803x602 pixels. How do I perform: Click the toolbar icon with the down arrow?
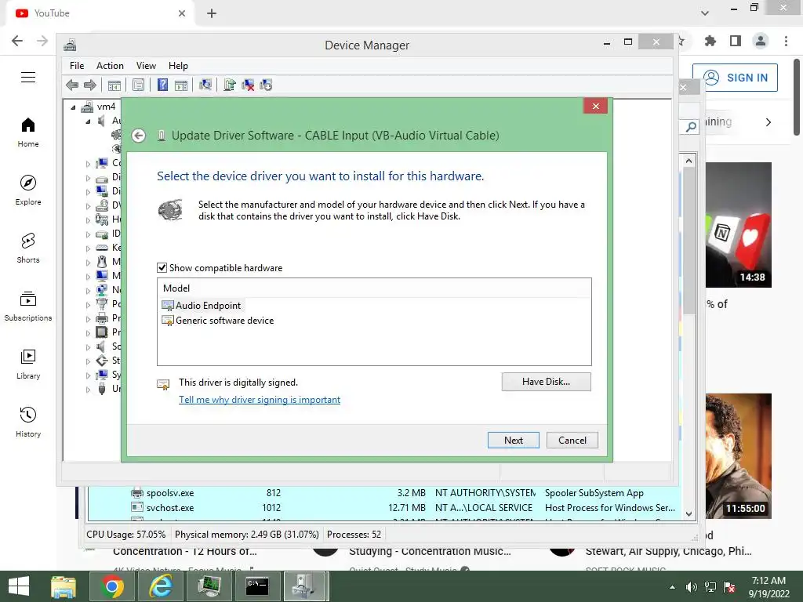click(x=266, y=85)
